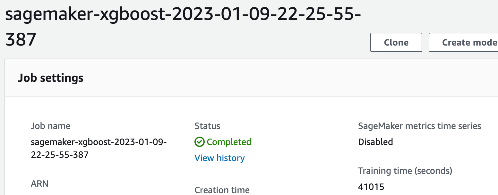Click the Clone button
Screen dimensions: 498x195
(396, 42)
